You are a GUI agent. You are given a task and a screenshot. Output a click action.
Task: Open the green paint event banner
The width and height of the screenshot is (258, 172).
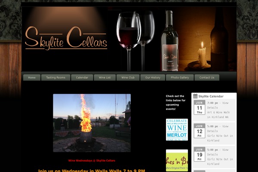pos(177,160)
